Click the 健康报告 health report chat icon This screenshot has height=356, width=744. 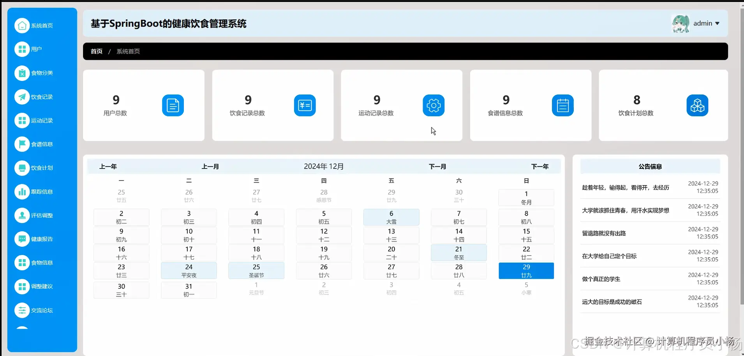(22, 239)
